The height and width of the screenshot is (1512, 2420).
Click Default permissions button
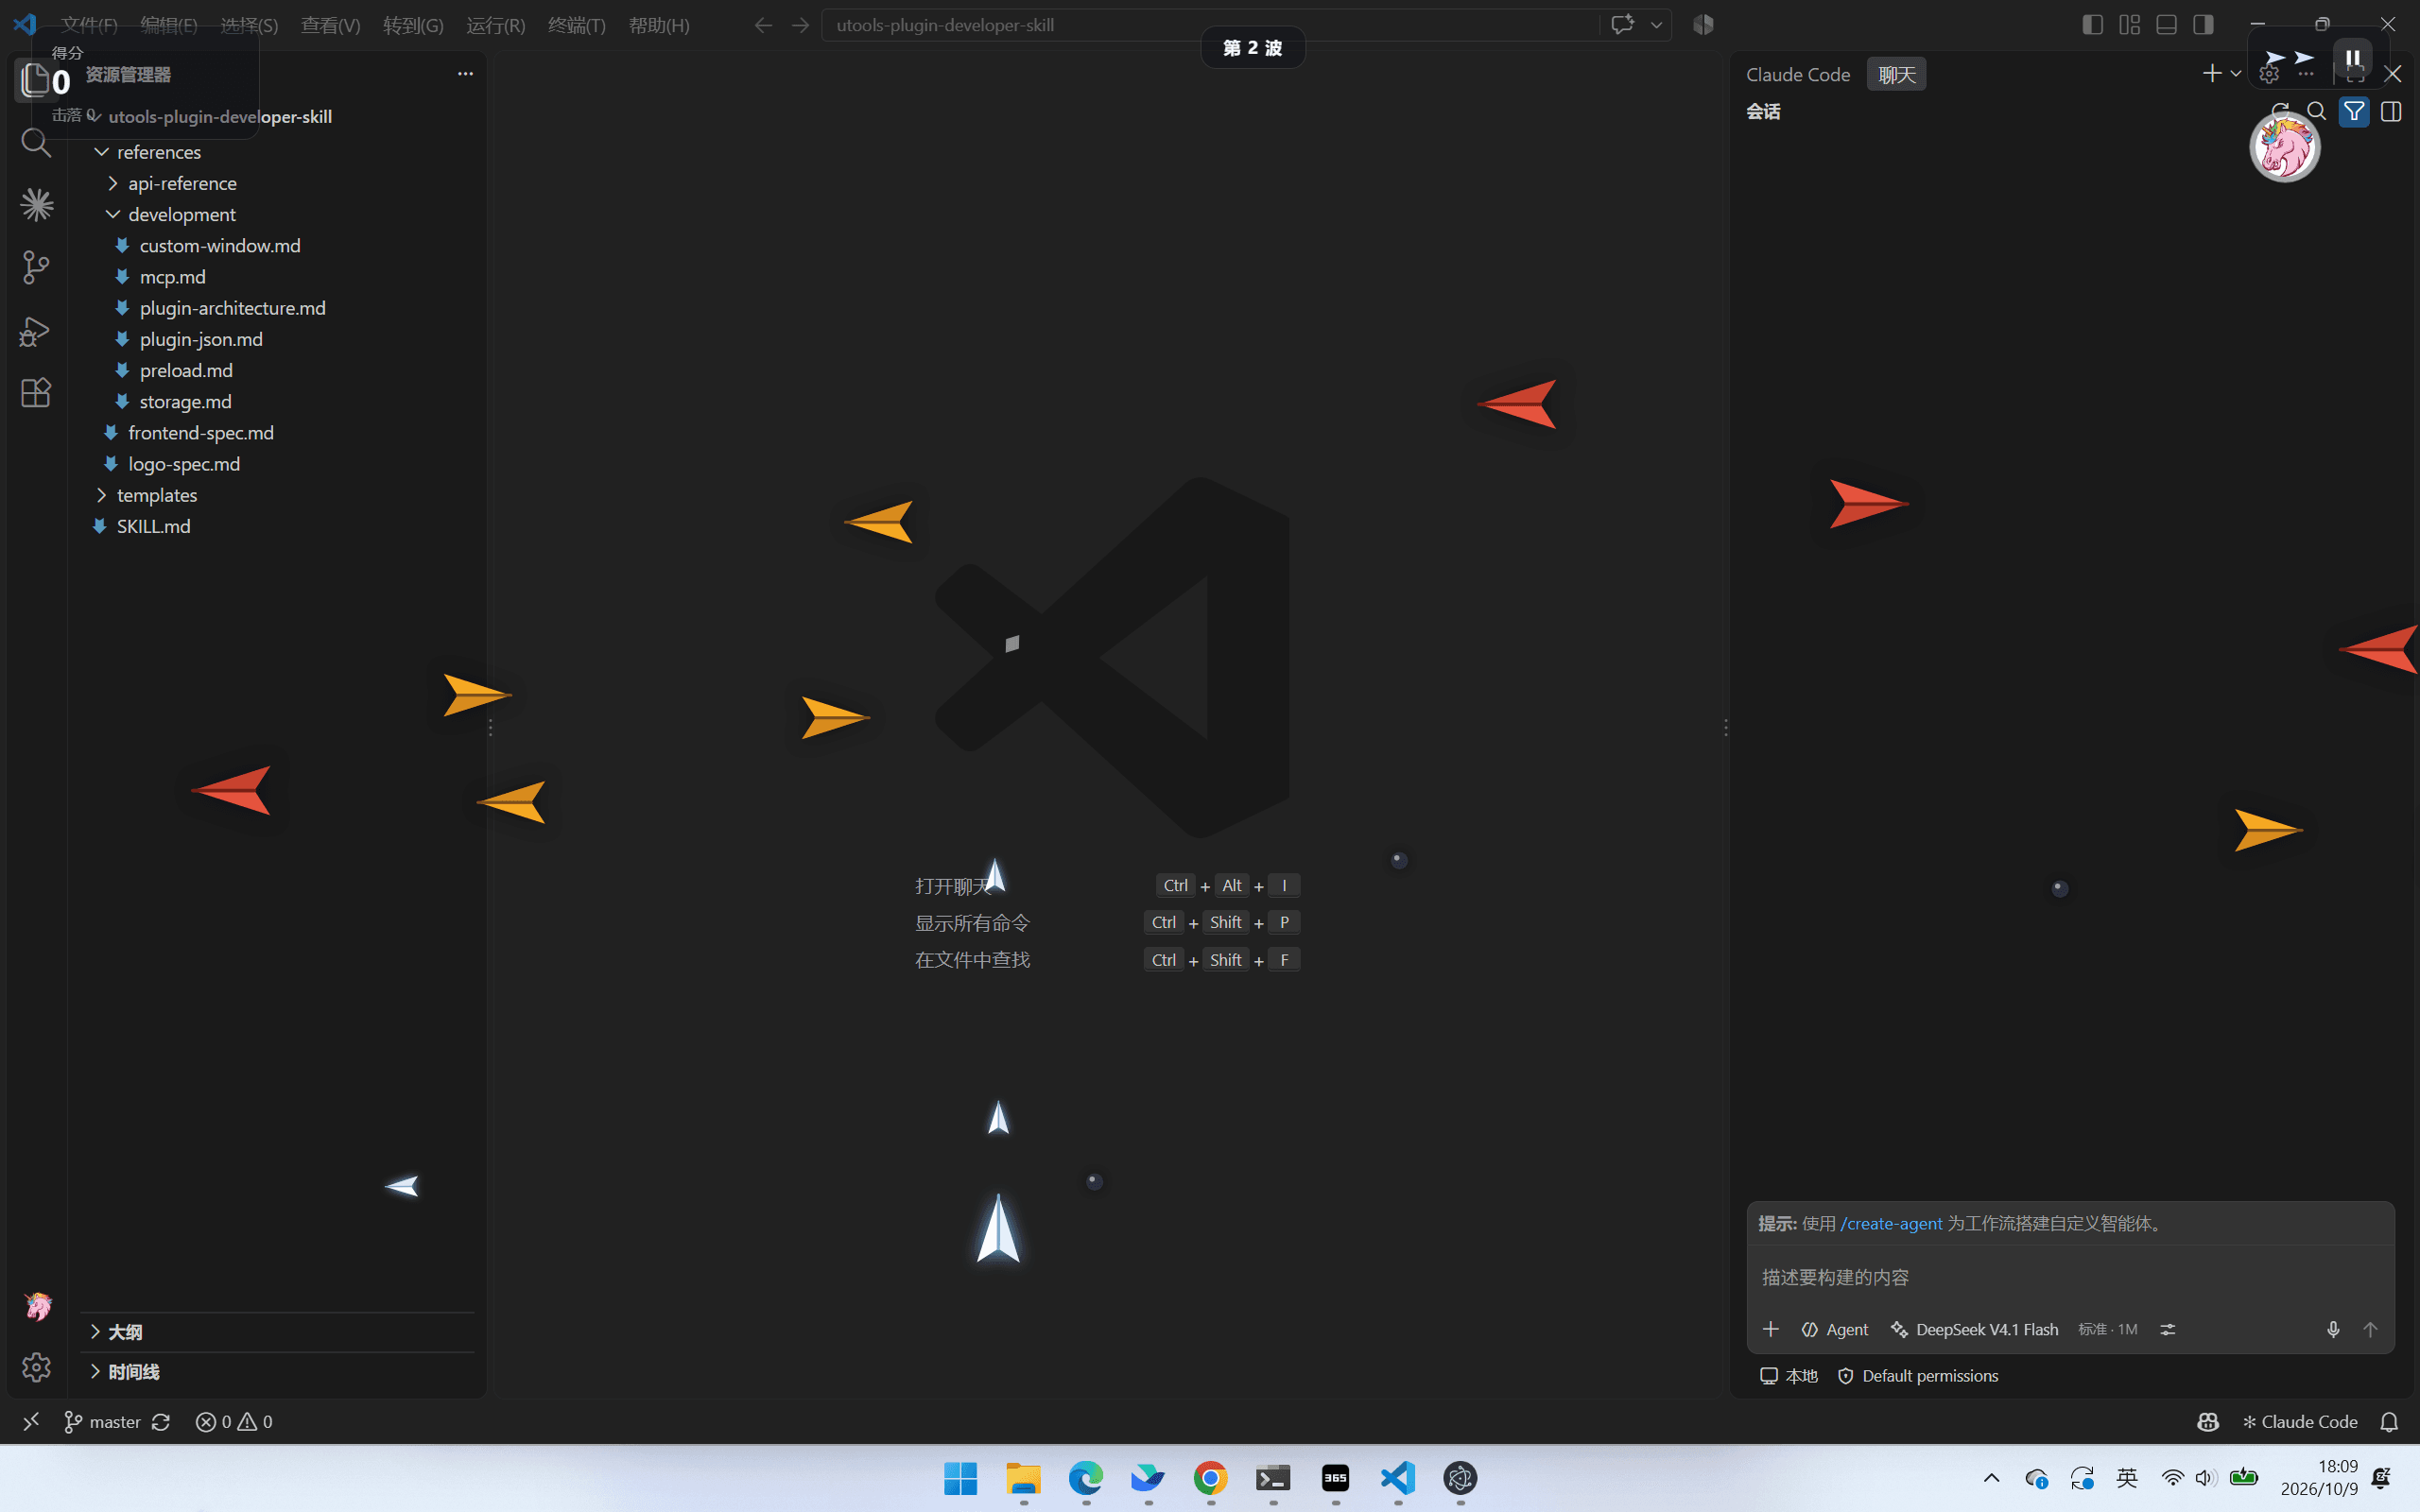(x=1918, y=1376)
